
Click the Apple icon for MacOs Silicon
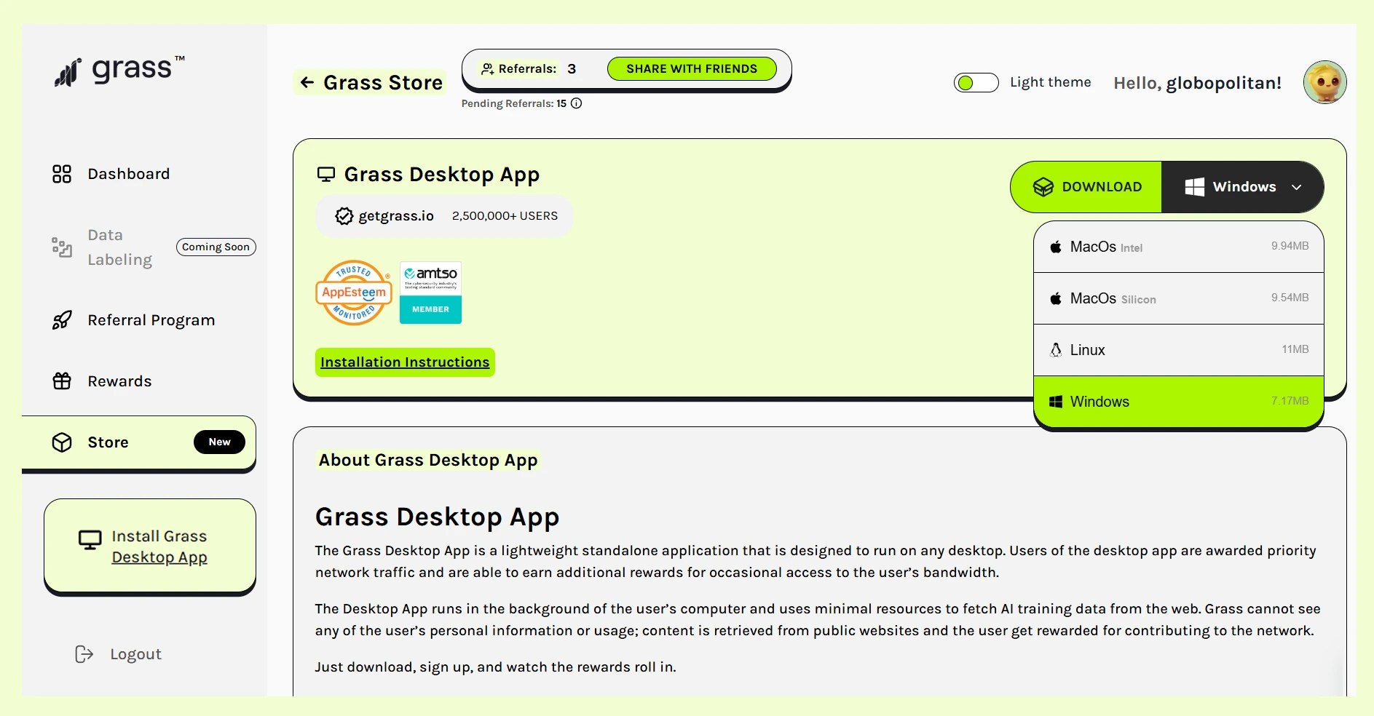[x=1056, y=298]
